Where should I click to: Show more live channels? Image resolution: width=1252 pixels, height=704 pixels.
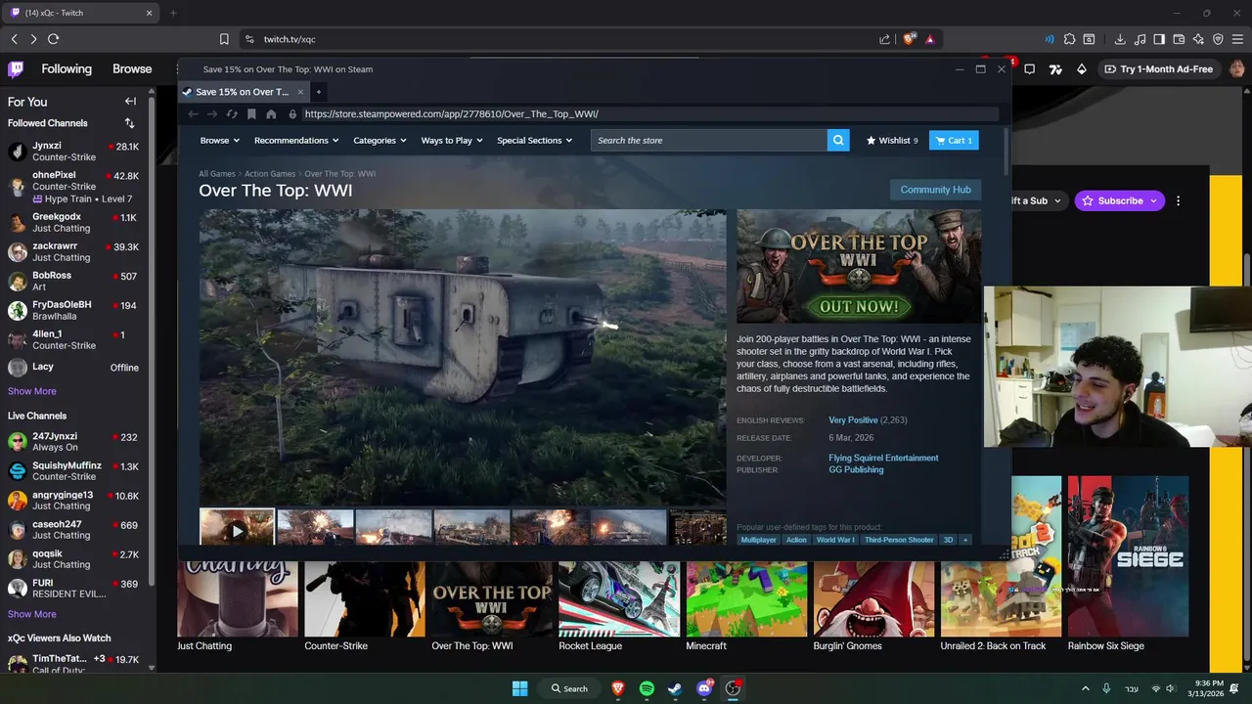click(32, 614)
